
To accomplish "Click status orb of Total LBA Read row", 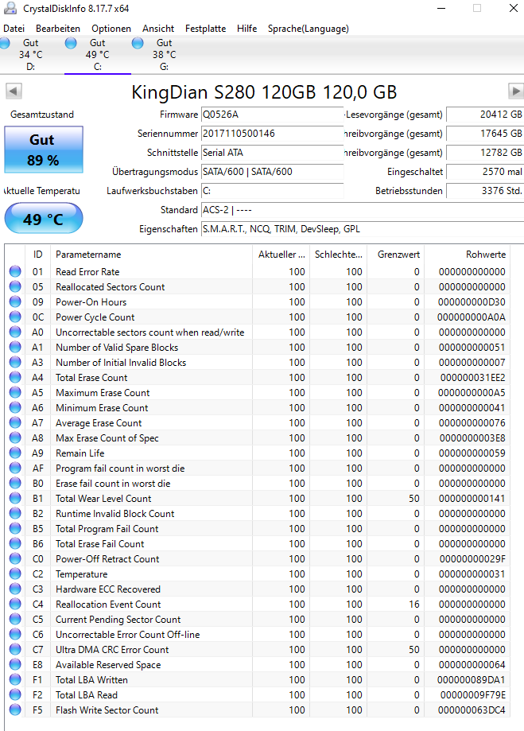I will (15, 694).
